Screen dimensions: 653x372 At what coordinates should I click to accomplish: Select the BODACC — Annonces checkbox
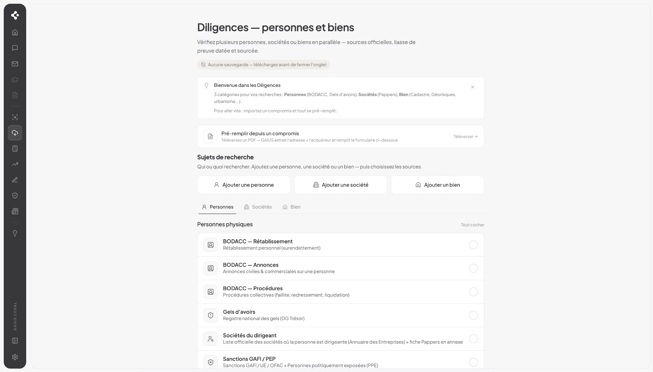pos(473,268)
